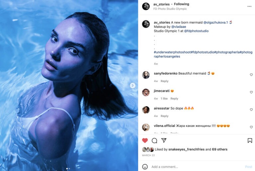Open @olgazhukova.1 mention link

tap(215, 23)
